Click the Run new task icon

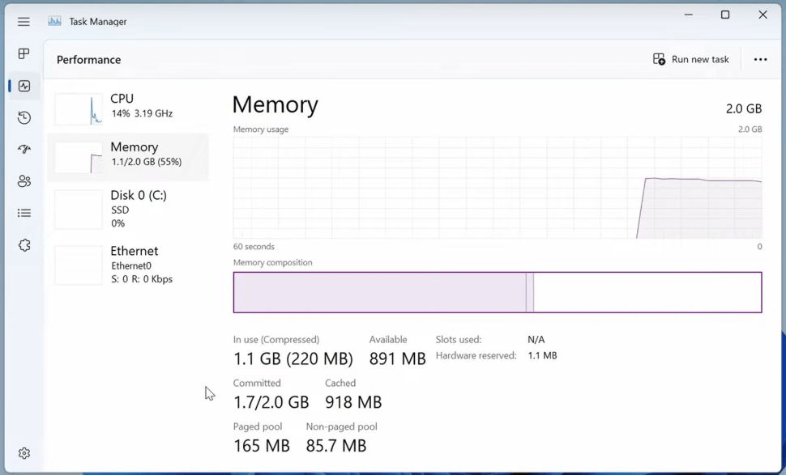(660, 59)
